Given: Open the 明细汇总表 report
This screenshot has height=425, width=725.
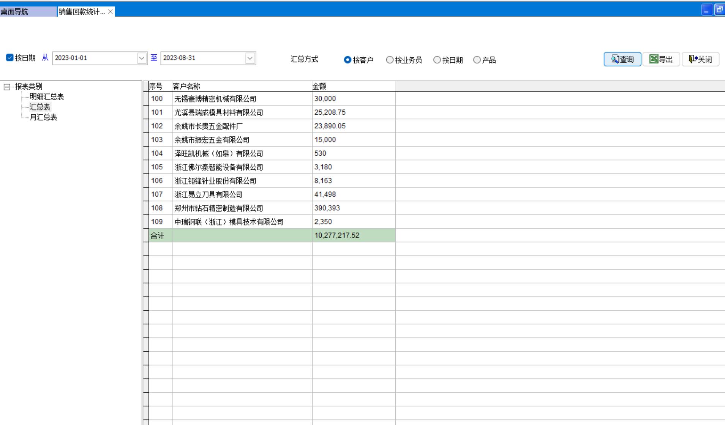Looking at the screenshot, I should click(x=46, y=97).
